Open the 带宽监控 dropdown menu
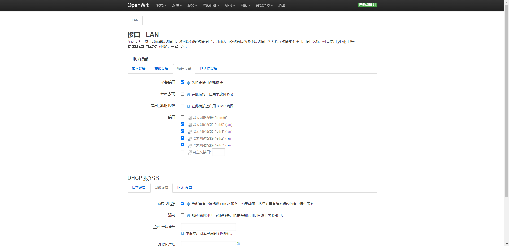Image resolution: width=509 pixels, height=246 pixels. (264, 5)
